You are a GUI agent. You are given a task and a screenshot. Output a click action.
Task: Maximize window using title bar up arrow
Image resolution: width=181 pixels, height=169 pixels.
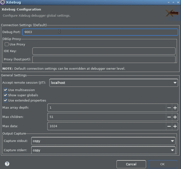[173, 3]
